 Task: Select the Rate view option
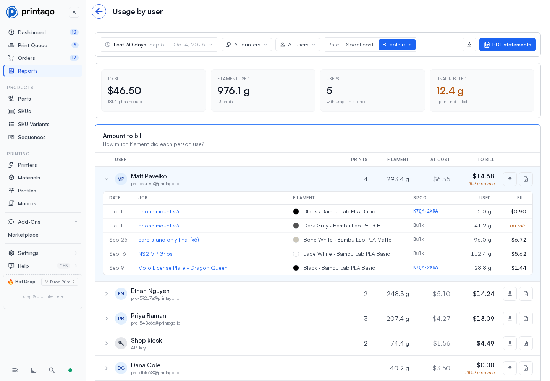[333, 45]
